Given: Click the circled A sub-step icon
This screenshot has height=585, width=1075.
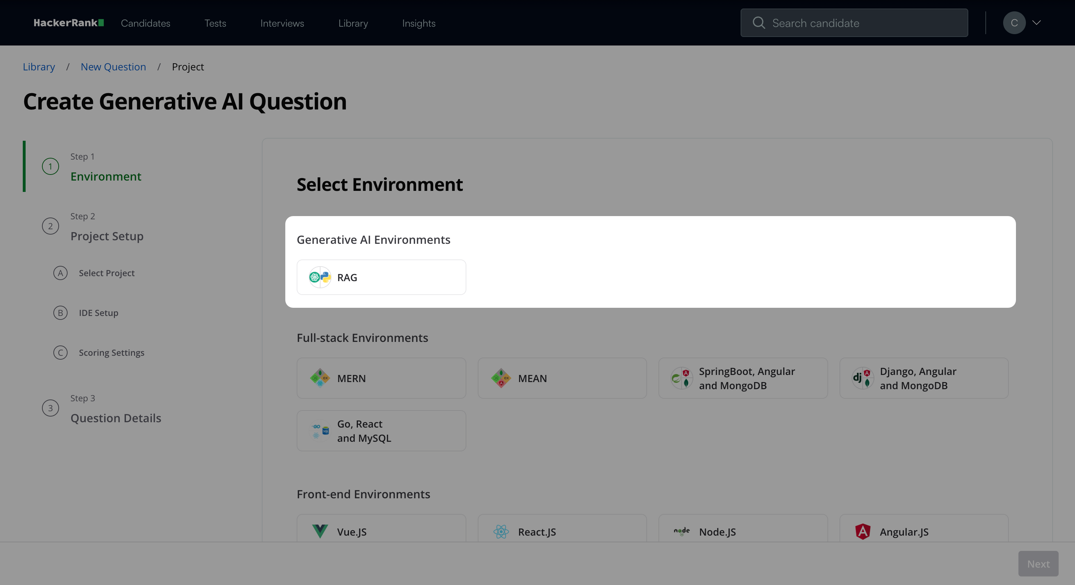Looking at the screenshot, I should pos(60,273).
